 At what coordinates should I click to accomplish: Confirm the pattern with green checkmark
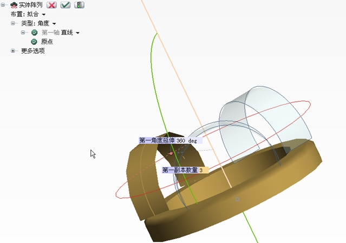click(x=66, y=5)
